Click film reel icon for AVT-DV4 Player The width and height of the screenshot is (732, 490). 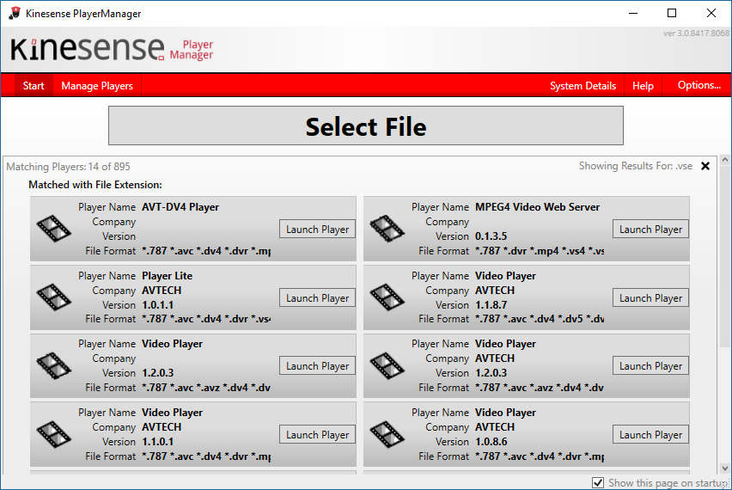tap(53, 229)
